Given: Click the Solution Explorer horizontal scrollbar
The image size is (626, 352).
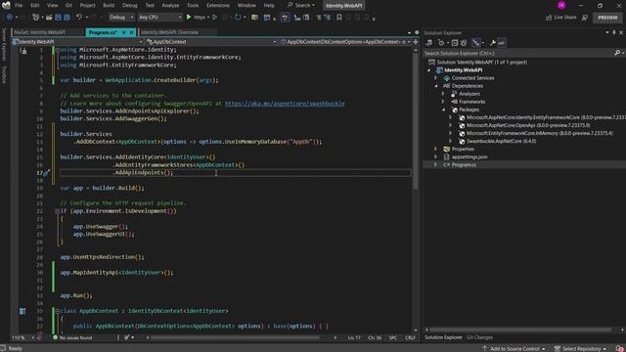Looking at the screenshot, I should pos(519,330).
